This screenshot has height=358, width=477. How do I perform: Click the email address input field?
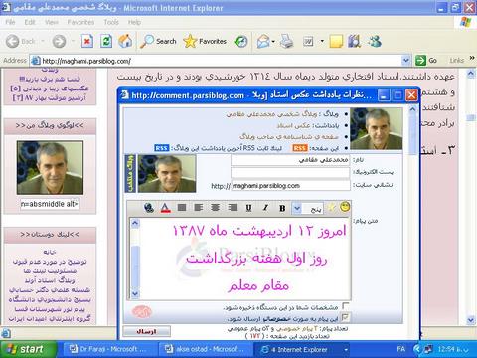(290, 172)
